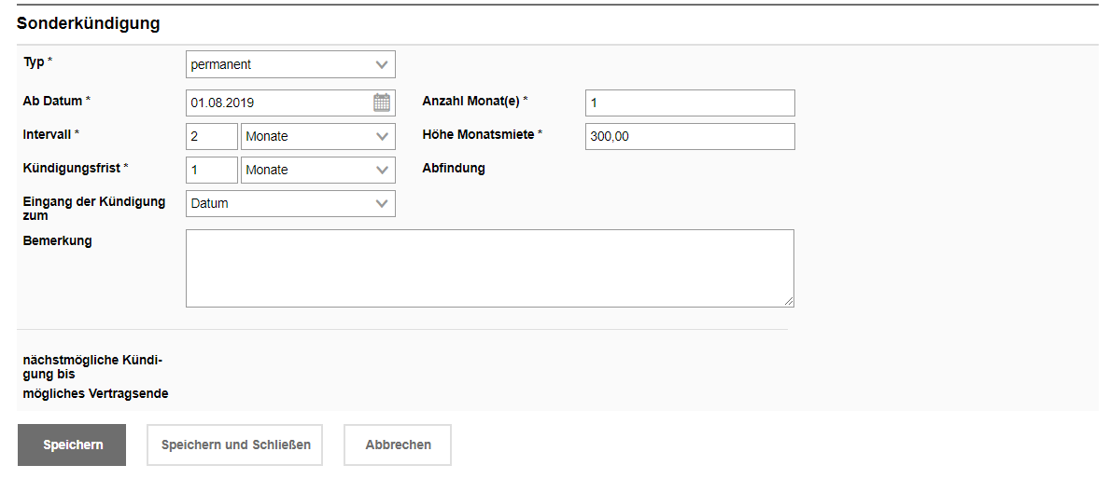Open Eingang der Kündigung zum dropdown
Viewport: 1109px width, 479px height.
click(290, 203)
